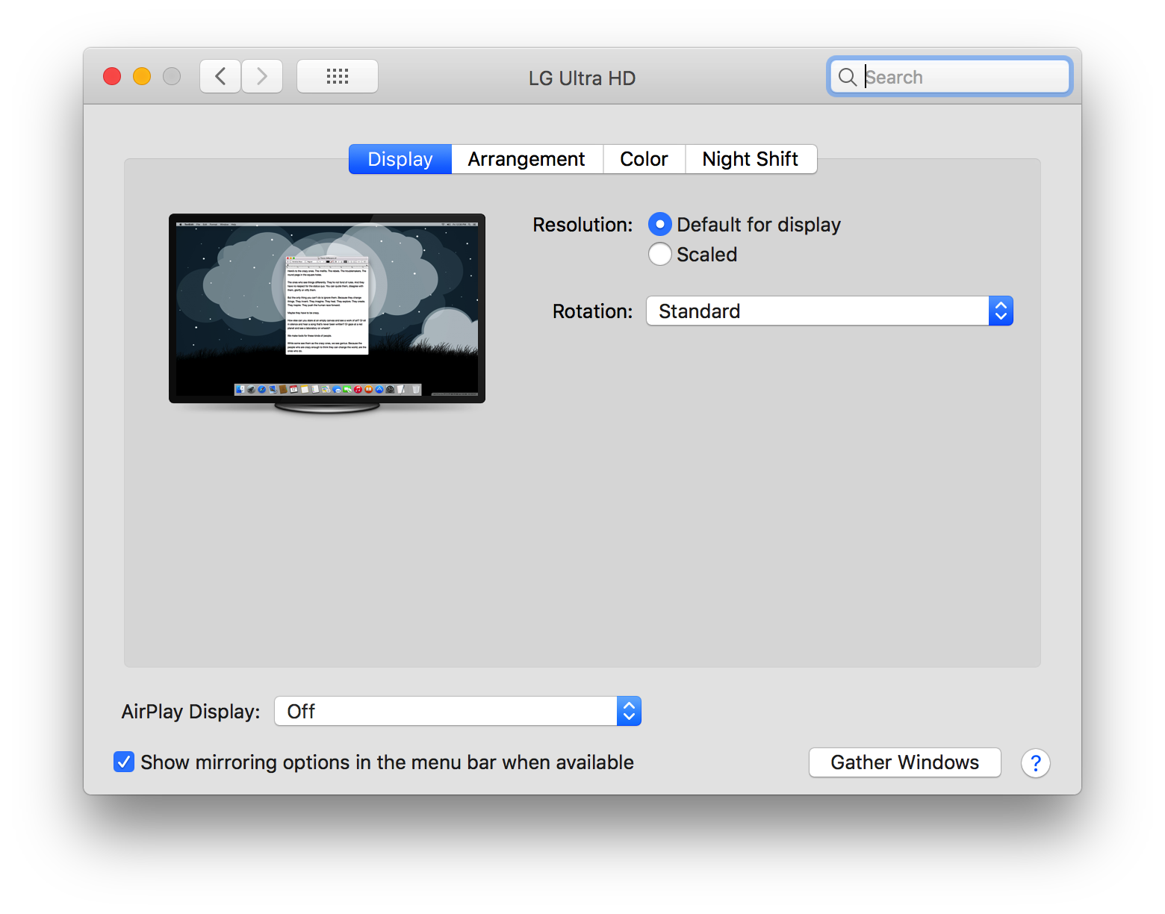Viewport: 1165px width, 914px height.
Task: Click the display preview monitor thumbnail
Action: (x=327, y=314)
